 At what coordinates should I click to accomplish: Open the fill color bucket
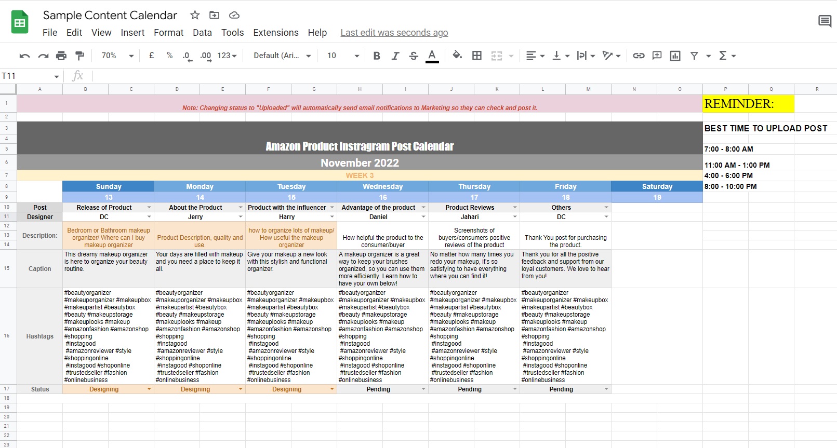click(457, 55)
